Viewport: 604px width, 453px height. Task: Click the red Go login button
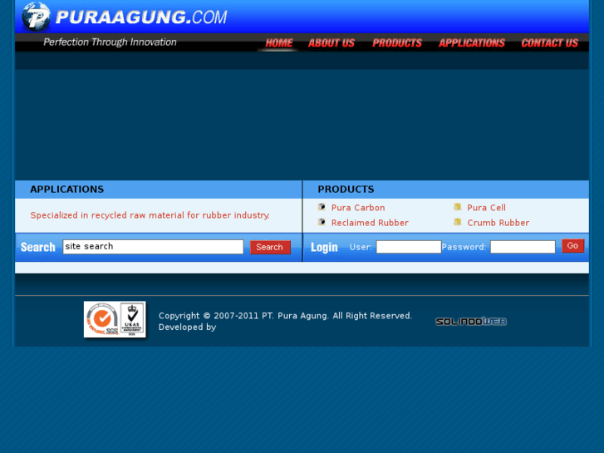(572, 246)
